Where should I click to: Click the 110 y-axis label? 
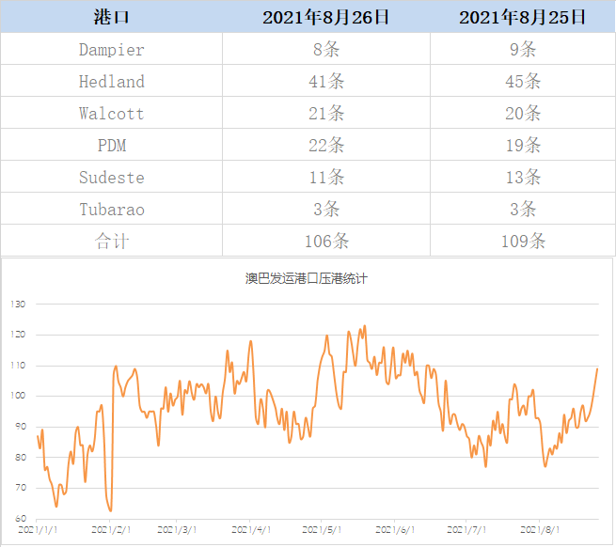[18, 366]
